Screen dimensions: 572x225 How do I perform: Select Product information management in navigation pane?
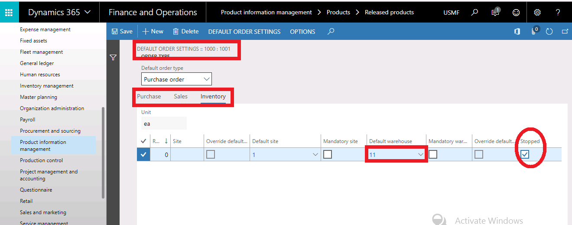[x=53, y=145]
